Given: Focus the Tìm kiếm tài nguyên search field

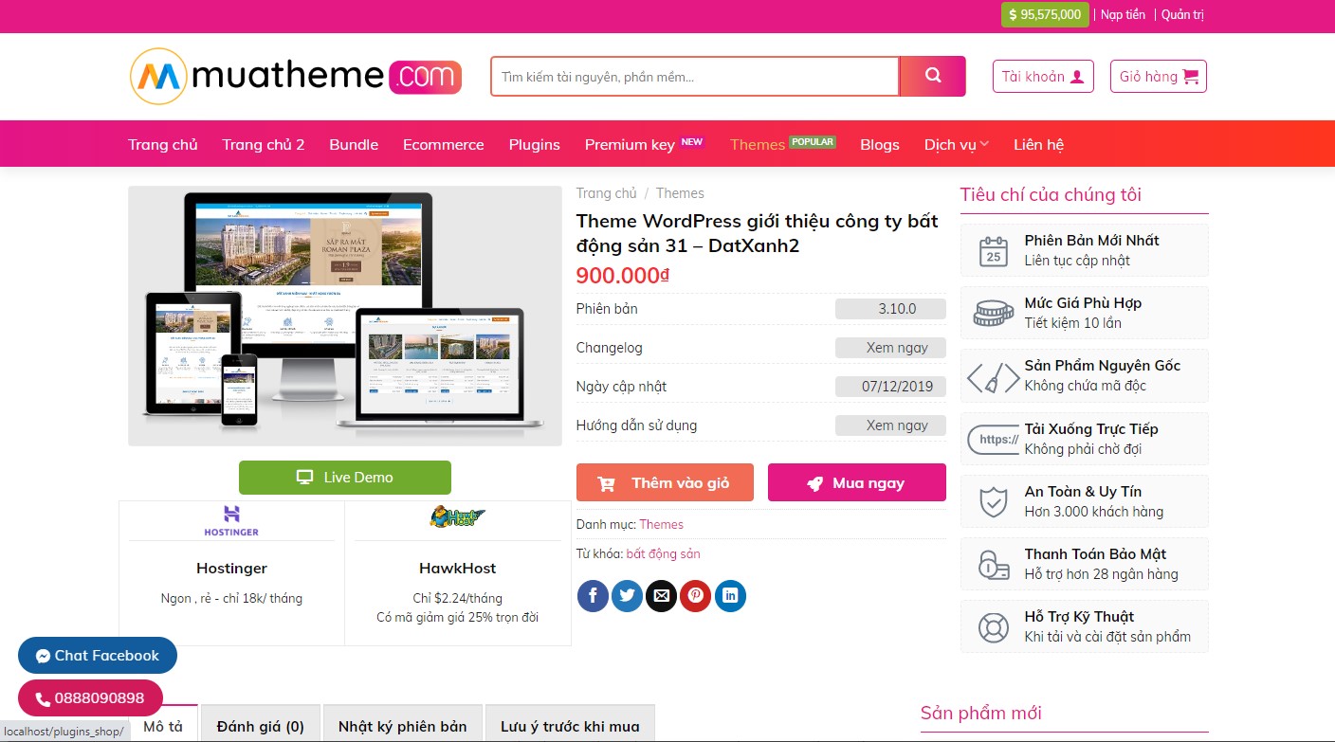Looking at the screenshot, I should coord(694,77).
